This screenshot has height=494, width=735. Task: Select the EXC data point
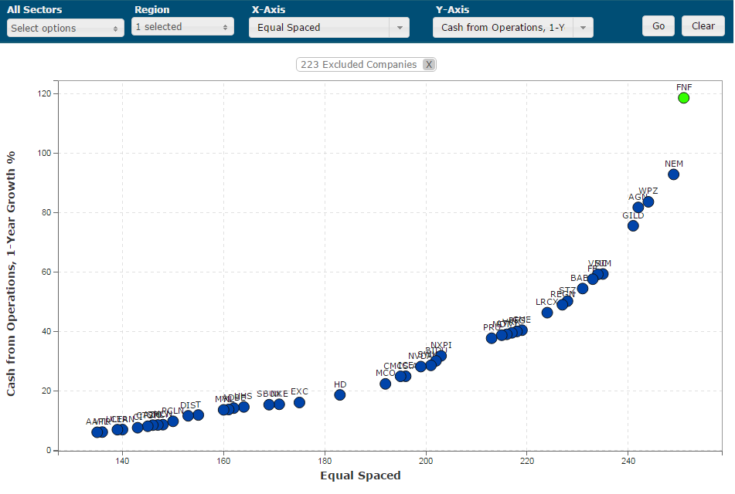click(x=300, y=403)
